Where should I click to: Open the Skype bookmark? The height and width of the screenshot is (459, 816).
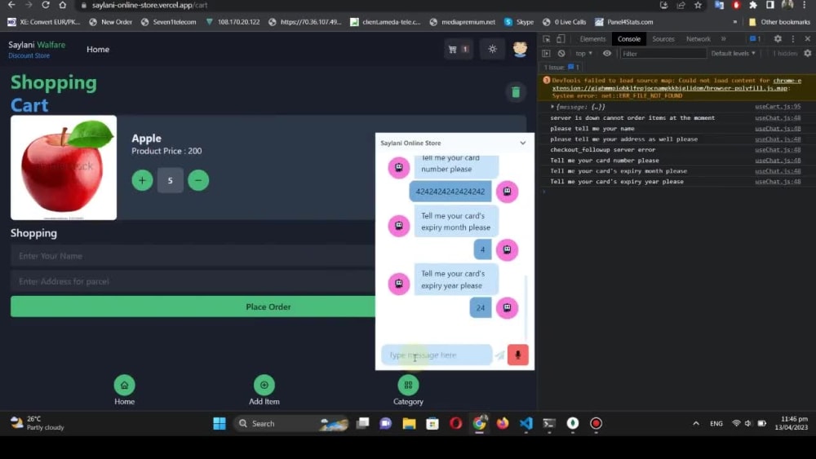(519, 22)
